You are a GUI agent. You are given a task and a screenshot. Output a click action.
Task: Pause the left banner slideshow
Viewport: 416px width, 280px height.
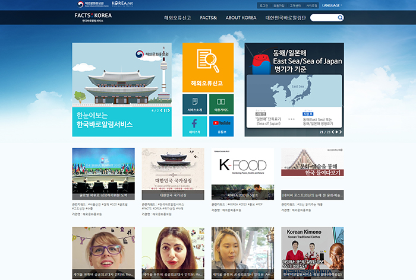(165, 110)
